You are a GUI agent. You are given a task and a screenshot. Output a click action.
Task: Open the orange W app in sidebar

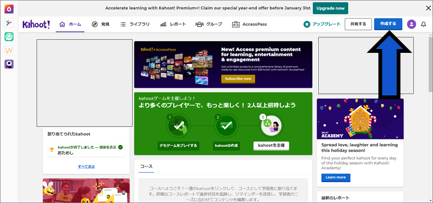point(9,51)
